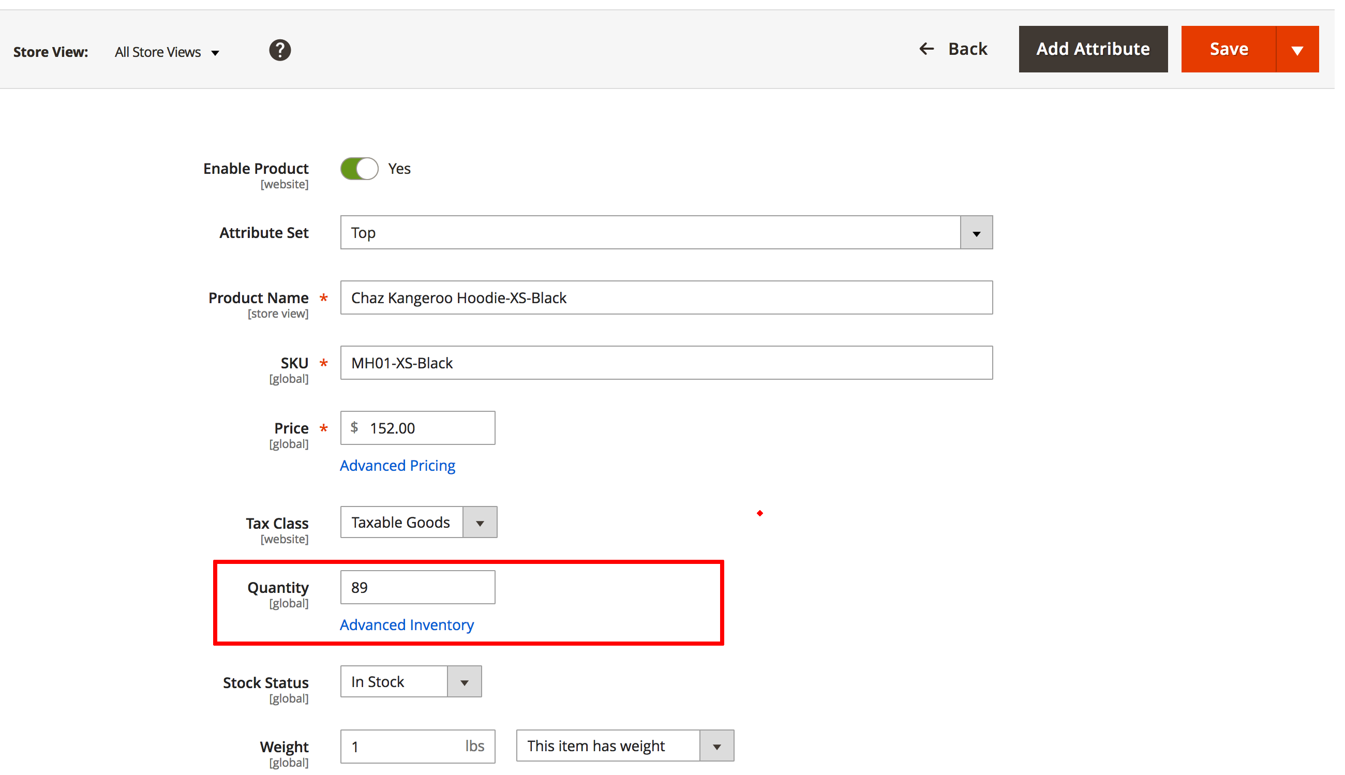The width and height of the screenshot is (1345, 775).
Task: Open the Save options dropdown arrow
Action: (x=1296, y=50)
